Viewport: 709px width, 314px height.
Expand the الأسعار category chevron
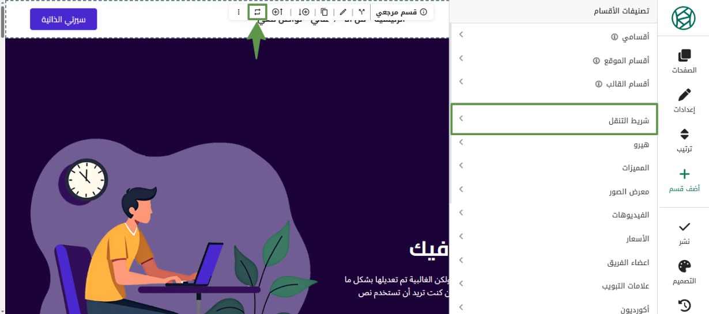[x=461, y=236]
